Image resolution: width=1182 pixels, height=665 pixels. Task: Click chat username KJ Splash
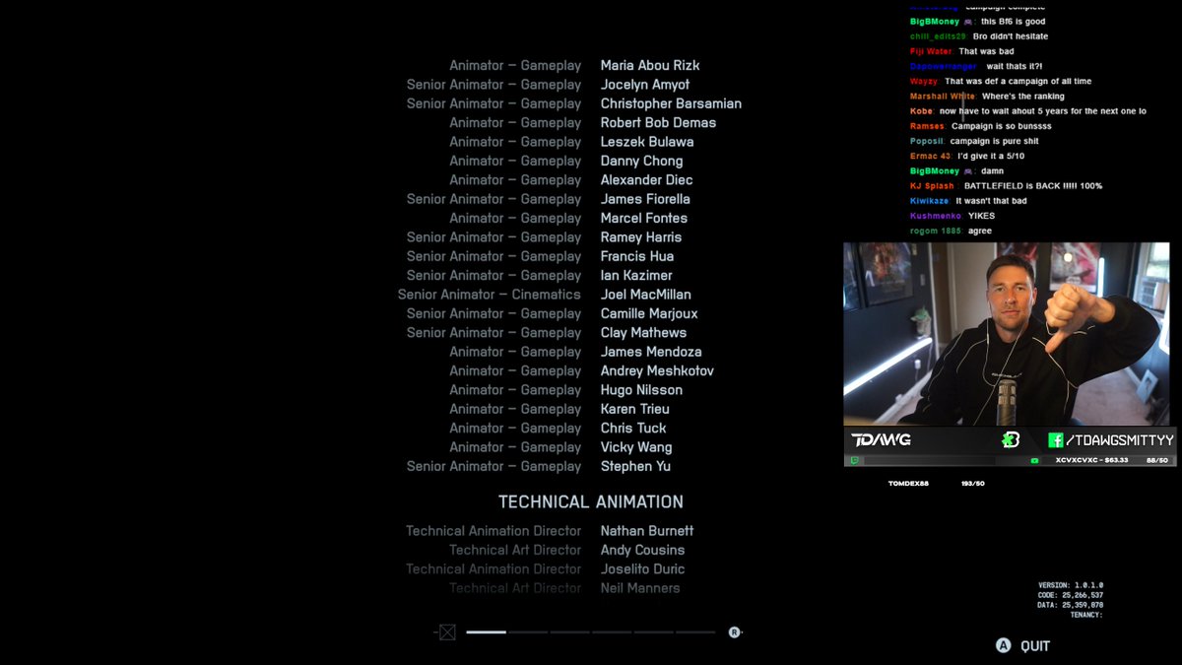point(932,186)
